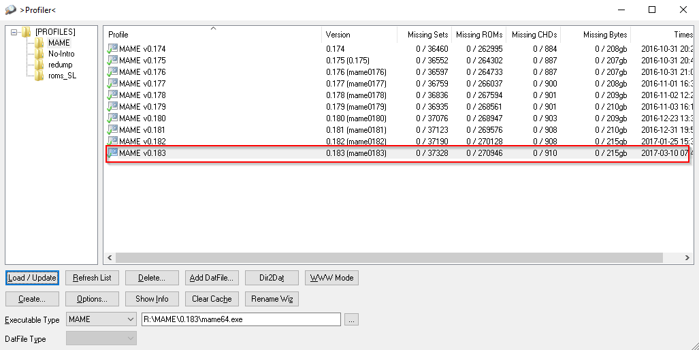This screenshot has width=699, height=350.
Task: Sort by the Profile column header
Action: 212,34
